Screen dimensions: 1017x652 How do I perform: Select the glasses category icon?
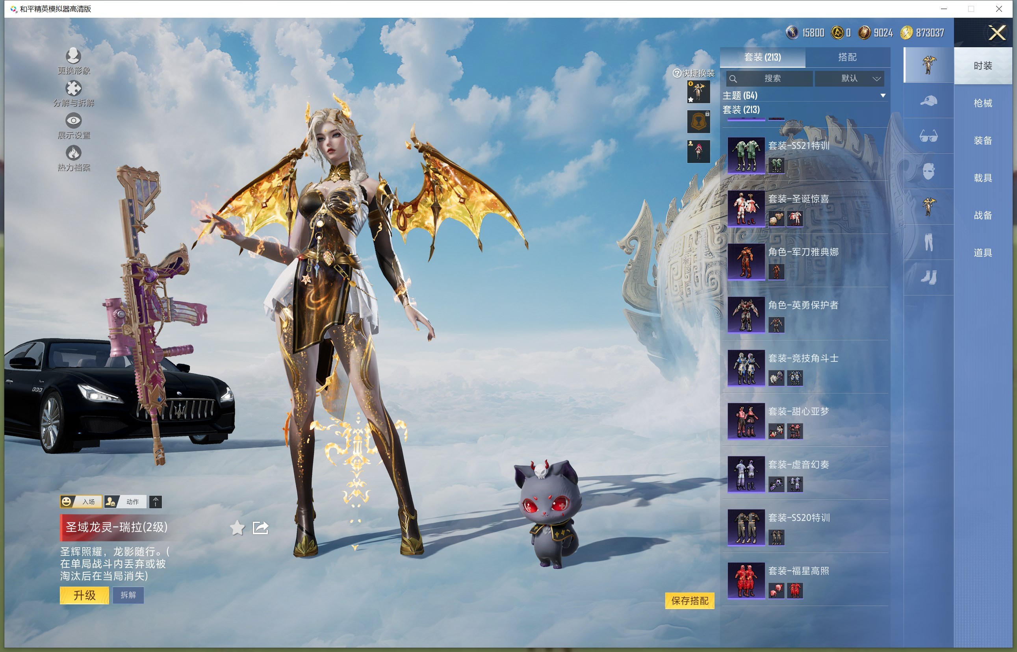coord(928,136)
